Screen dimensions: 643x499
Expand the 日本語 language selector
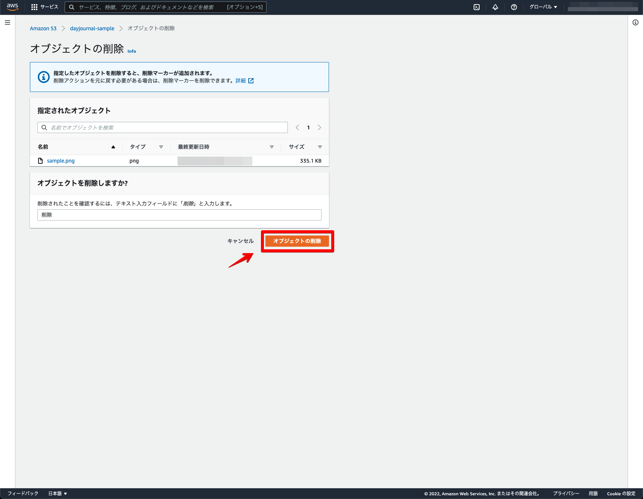[x=58, y=493]
